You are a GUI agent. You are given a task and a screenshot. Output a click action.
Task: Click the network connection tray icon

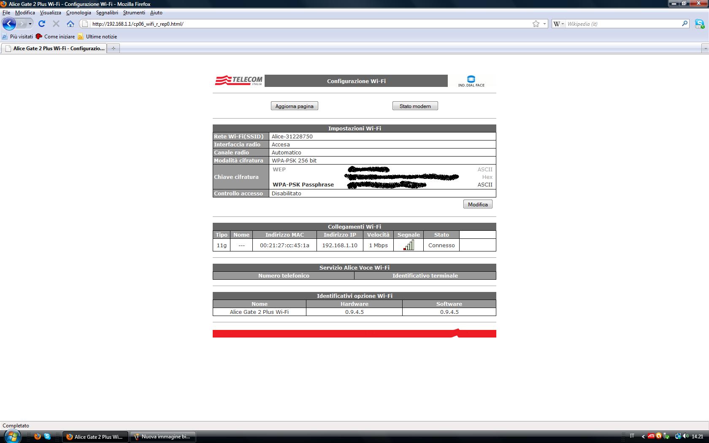[677, 437]
